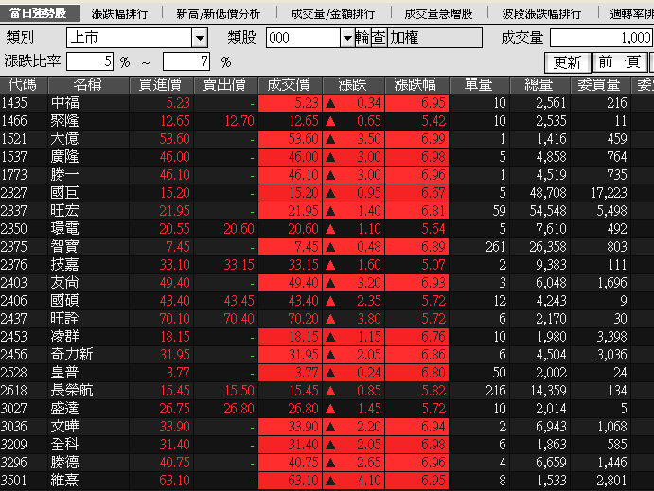The width and height of the screenshot is (654, 491).
Task: Go to 成交量急增股 tab
Action: 438,14
